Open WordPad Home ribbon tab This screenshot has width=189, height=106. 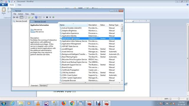pyautogui.click(x=12, y=5)
